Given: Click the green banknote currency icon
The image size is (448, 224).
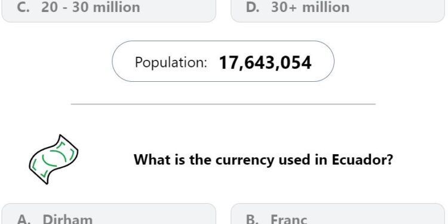Looking at the screenshot, I should point(53,159).
